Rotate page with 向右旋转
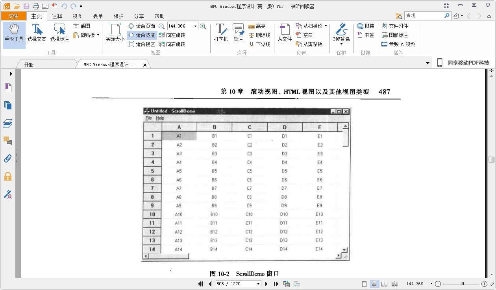This screenshot has height=290, width=496. tap(172, 44)
